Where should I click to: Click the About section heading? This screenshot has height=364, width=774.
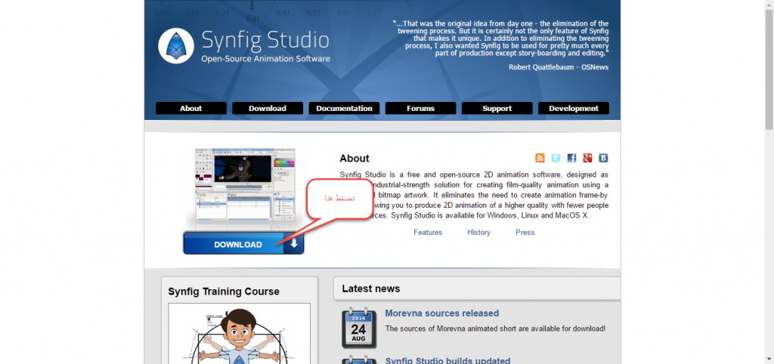pos(354,159)
